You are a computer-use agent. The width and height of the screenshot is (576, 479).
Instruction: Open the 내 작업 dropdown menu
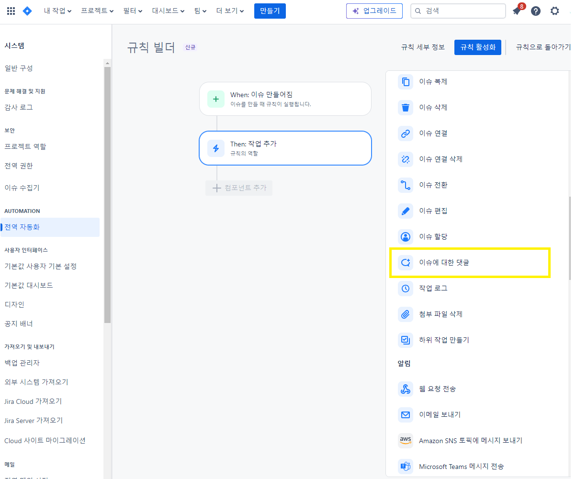coord(57,11)
